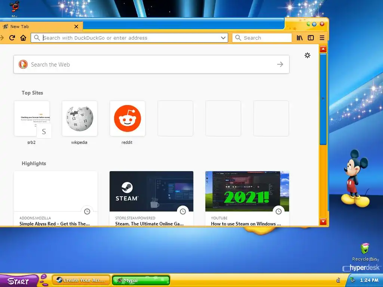Viewport: 383px width, 287px height.
Task: Toggle the sidebar view icon
Action: click(311, 38)
